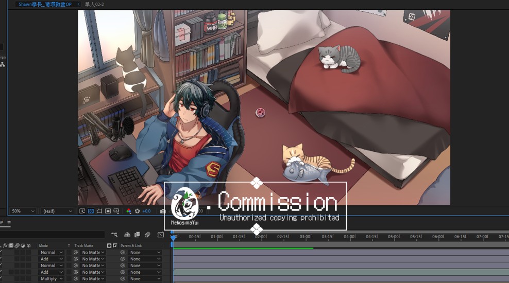Enable Frame Blending for the composition
The height and width of the screenshot is (283, 509).
137,235
